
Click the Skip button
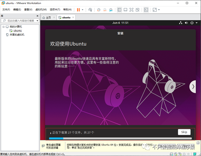(x=184, y=132)
